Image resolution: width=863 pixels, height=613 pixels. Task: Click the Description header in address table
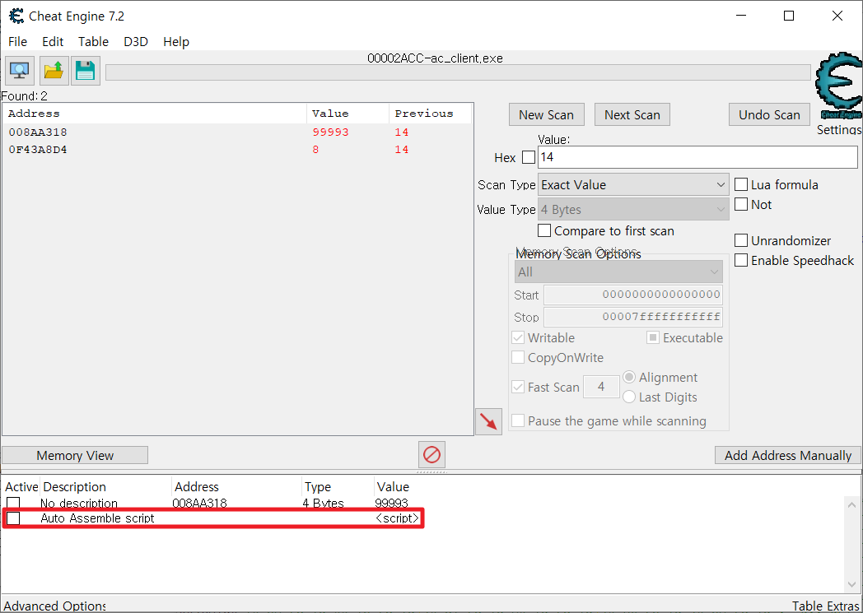tap(105, 487)
